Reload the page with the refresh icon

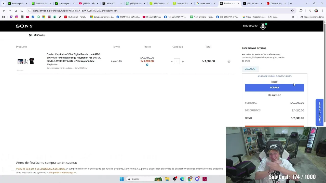tap(16, 11)
